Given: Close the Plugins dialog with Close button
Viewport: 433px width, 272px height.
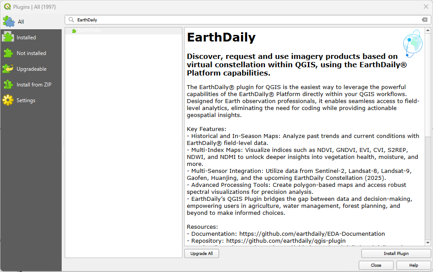Looking at the screenshot, I should [x=376, y=265].
